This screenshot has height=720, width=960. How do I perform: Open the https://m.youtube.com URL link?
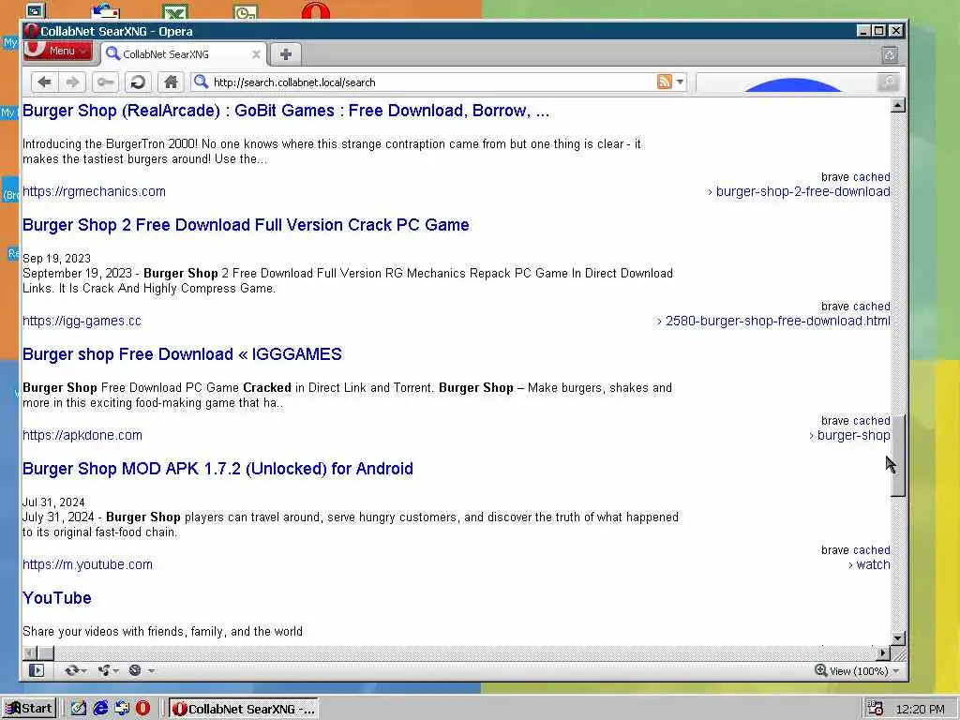pyautogui.click(x=87, y=564)
